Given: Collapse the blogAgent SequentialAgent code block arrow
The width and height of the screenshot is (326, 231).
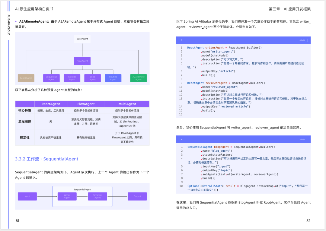Looking at the screenshot, I should [182, 139].
